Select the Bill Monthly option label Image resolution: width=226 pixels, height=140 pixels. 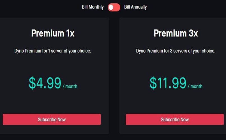93,7
